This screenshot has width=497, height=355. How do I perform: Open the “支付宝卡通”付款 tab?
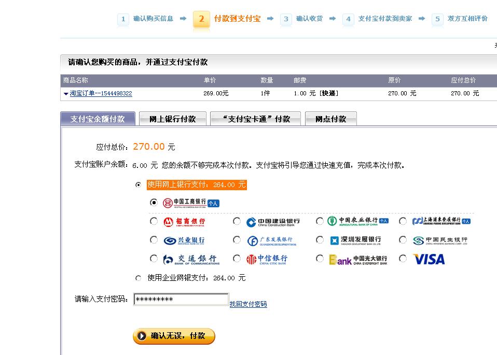(256, 119)
